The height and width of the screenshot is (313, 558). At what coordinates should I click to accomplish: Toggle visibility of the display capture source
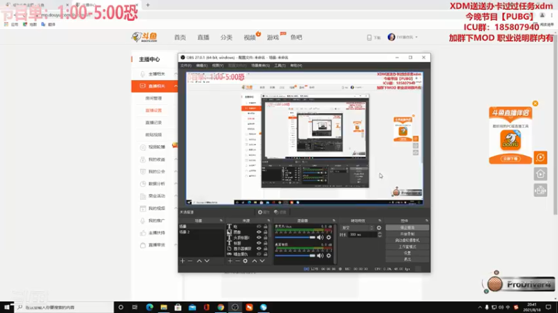click(259, 249)
